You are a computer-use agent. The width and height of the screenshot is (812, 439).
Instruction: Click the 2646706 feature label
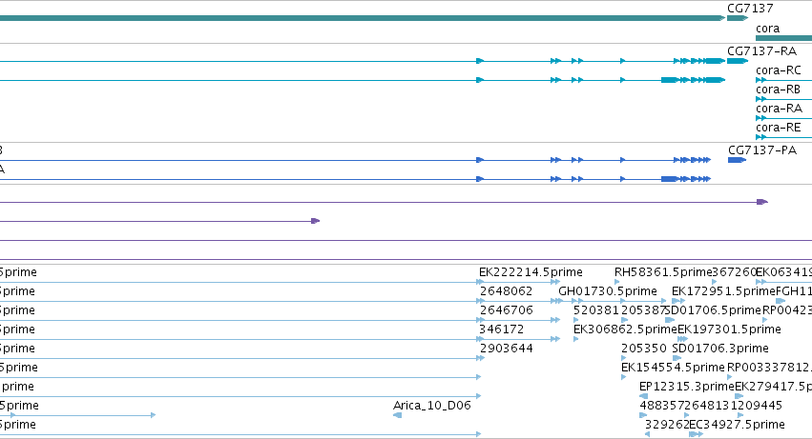[506, 310]
